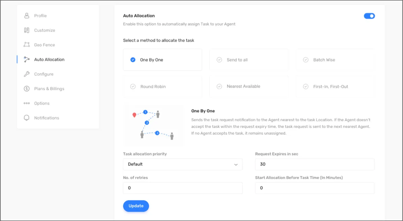
Task: Click the Profile person icon
Action: tap(27, 16)
